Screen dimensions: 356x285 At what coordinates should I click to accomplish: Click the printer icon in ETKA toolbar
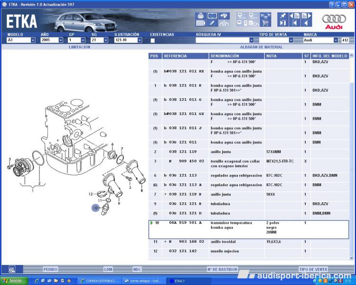click(201, 16)
